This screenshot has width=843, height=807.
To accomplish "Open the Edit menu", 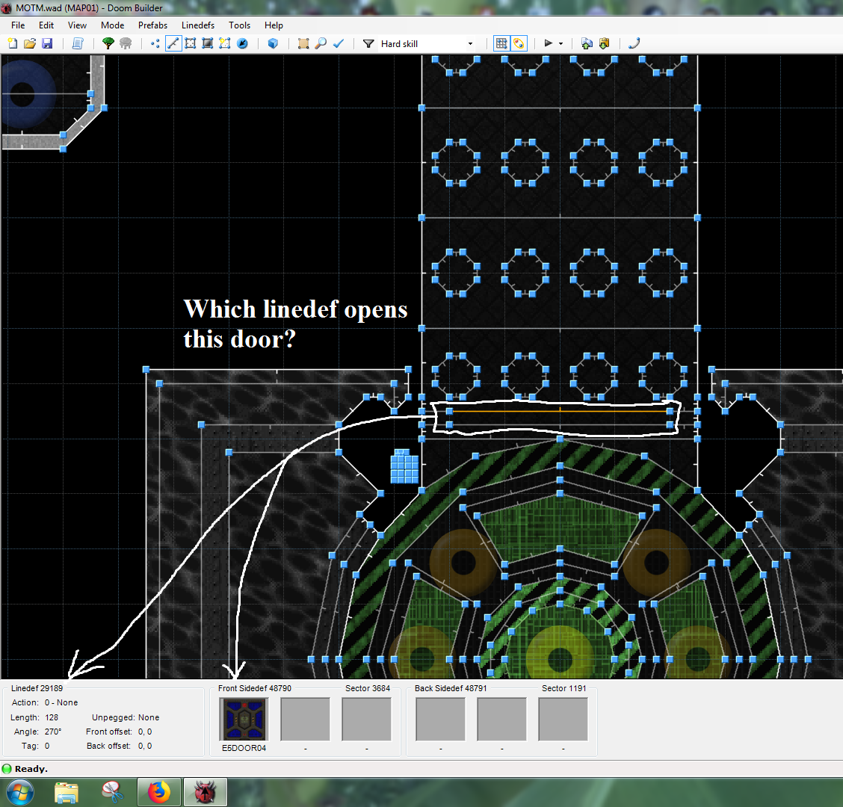I will pyautogui.click(x=46, y=25).
